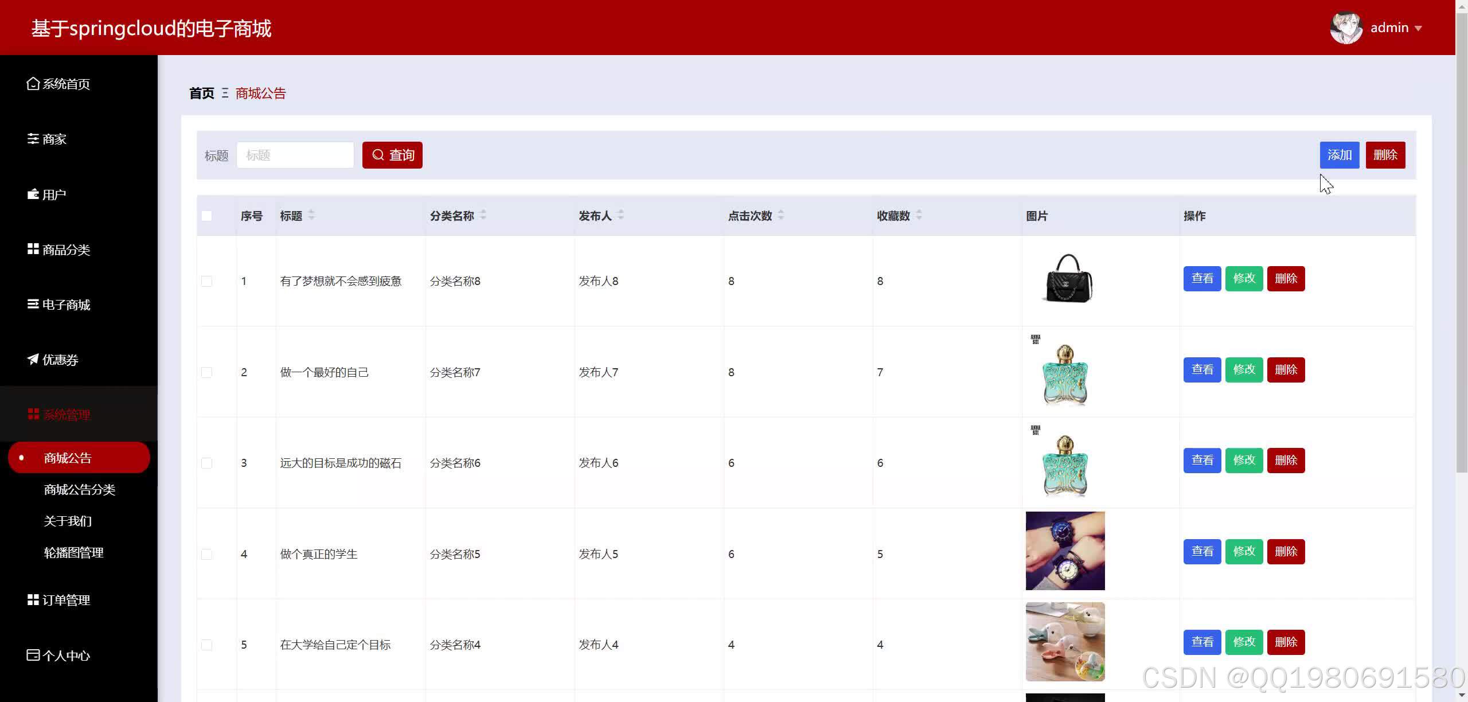Toggle the select-all checkbox in table header
Screen dimensions: 1468x702
tap(207, 216)
